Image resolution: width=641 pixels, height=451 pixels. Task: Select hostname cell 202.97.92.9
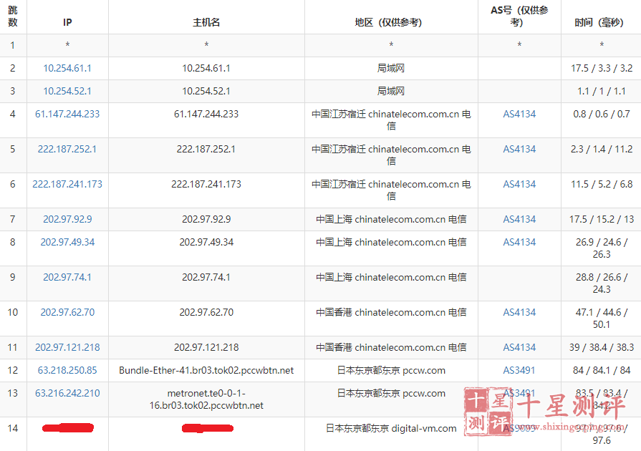point(206,219)
